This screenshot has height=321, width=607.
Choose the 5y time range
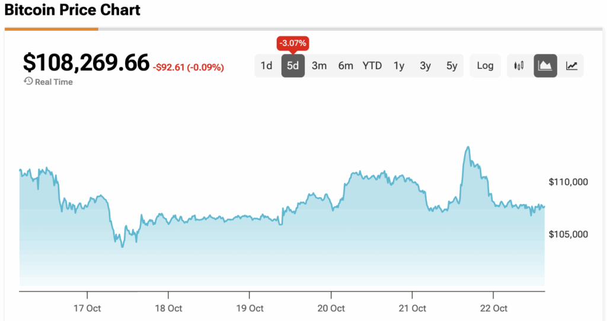[x=452, y=66]
